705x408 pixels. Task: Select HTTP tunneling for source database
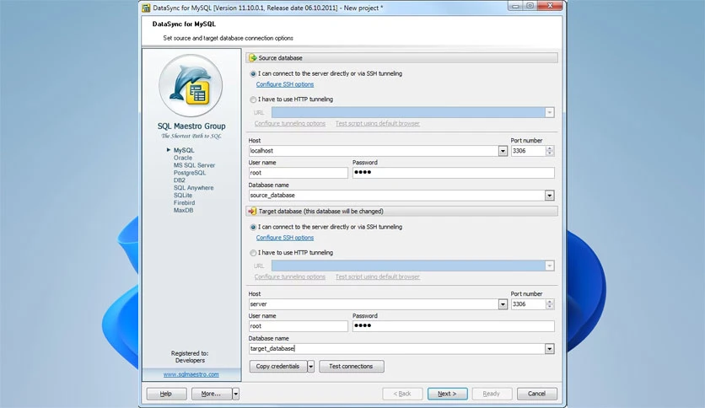coord(253,99)
